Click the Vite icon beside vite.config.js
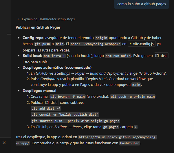This screenshot has width=174, height=153. tap(131, 44)
